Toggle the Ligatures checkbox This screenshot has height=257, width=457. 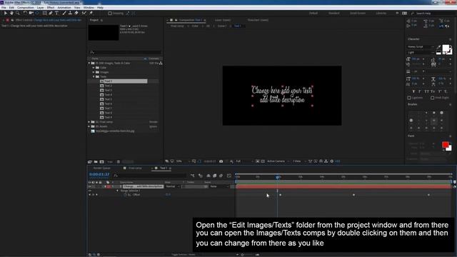click(x=409, y=98)
